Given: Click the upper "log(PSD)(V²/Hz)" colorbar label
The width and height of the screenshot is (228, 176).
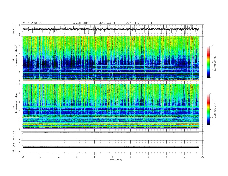Looking at the screenshot, I should [x=216, y=63].
